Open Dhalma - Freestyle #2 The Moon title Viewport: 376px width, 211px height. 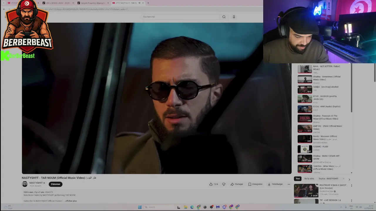325,117
